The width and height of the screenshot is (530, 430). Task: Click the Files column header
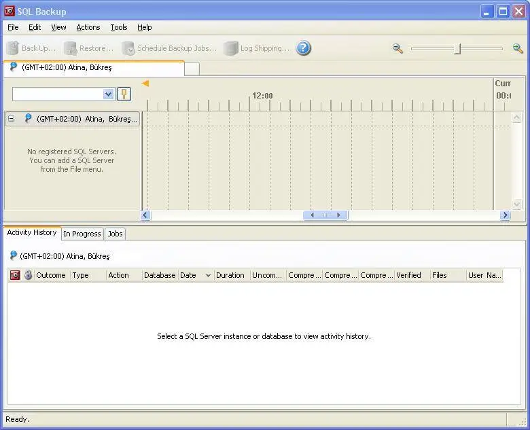point(448,275)
